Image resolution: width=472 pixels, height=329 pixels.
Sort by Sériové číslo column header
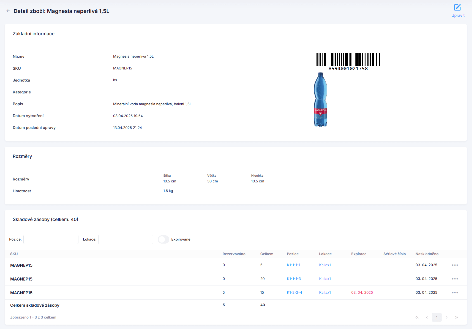[x=395, y=254]
